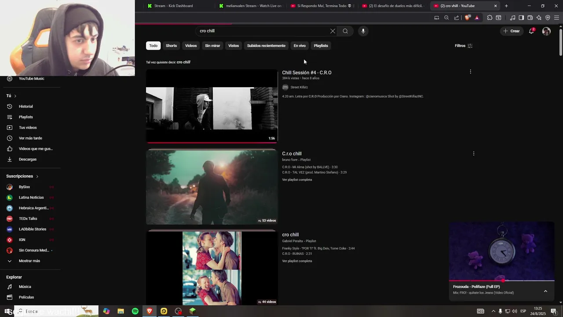The height and width of the screenshot is (317, 563).
Task: Open Chill Sessión #4 - C.R.O video title
Action: 307,73
